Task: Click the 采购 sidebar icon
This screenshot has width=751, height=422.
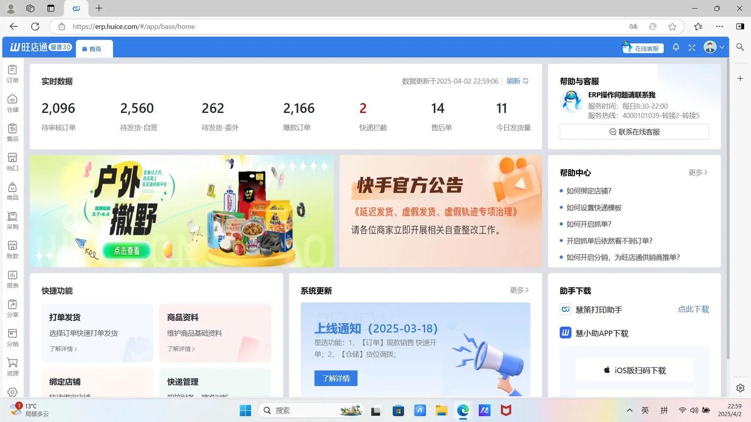Action: (x=12, y=220)
